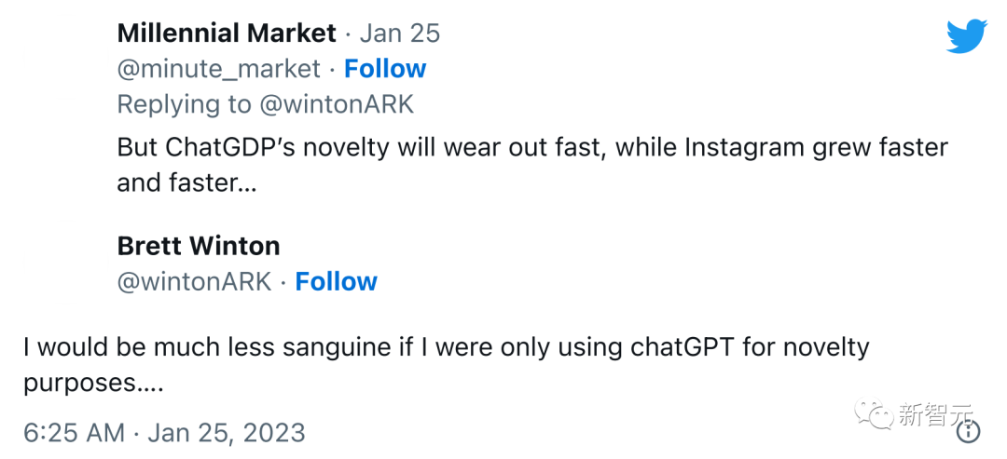
Task: Click Brett Winton's reply starting "I would be"
Action: click(x=446, y=364)
